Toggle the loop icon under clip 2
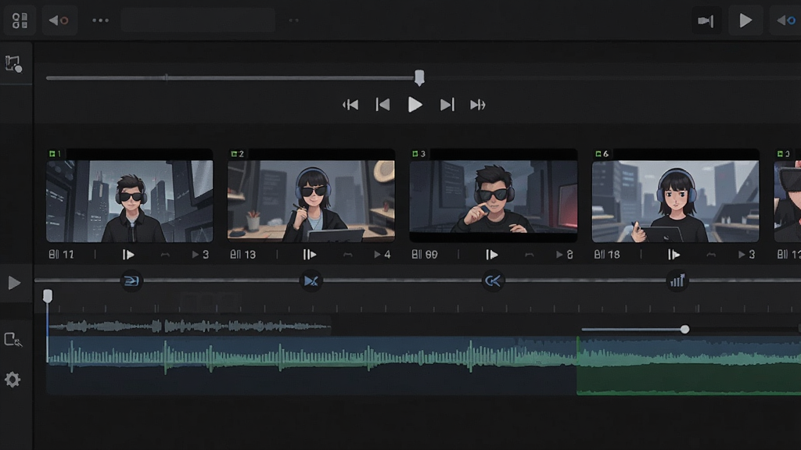 [x=348, y=255]
